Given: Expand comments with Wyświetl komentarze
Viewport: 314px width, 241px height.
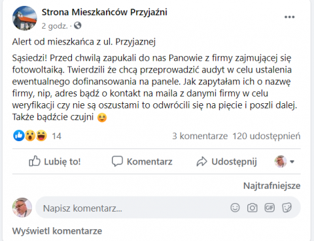Looking at the screenshot, I should [x=57, y=231].
